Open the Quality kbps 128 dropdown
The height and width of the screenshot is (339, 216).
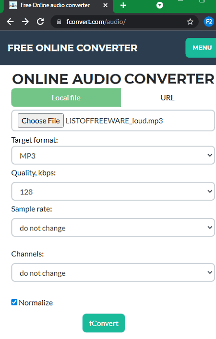click(x=113, y=192)
